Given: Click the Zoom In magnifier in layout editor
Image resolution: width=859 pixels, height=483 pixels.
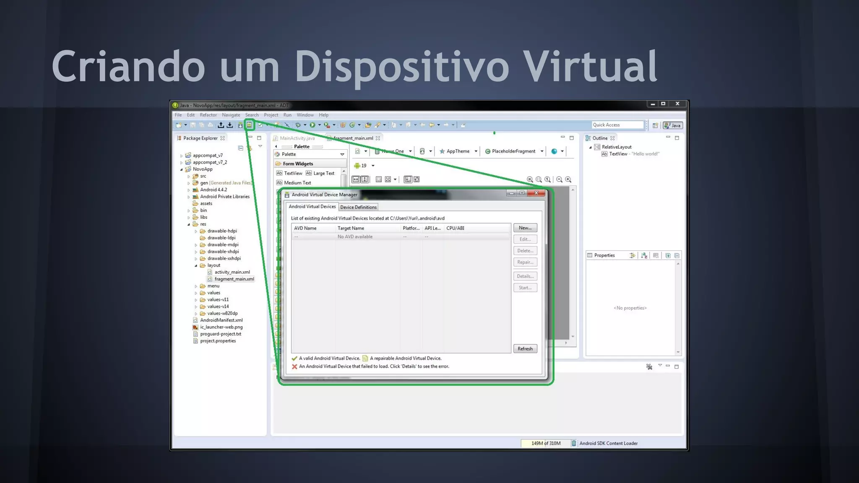Looking at the screenshot, I should pos(568,179).
